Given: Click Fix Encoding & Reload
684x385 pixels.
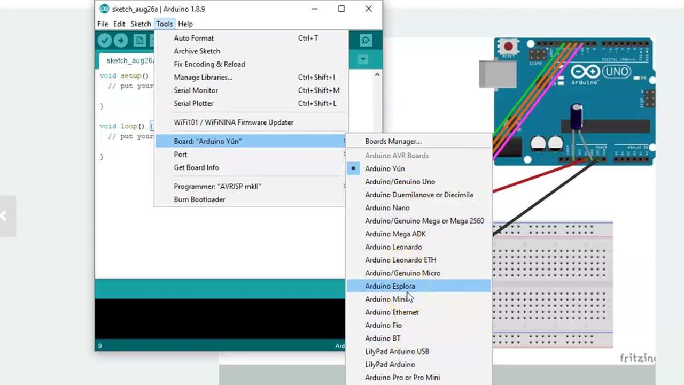Looking at the screenshot, I should tap(251, 64).
